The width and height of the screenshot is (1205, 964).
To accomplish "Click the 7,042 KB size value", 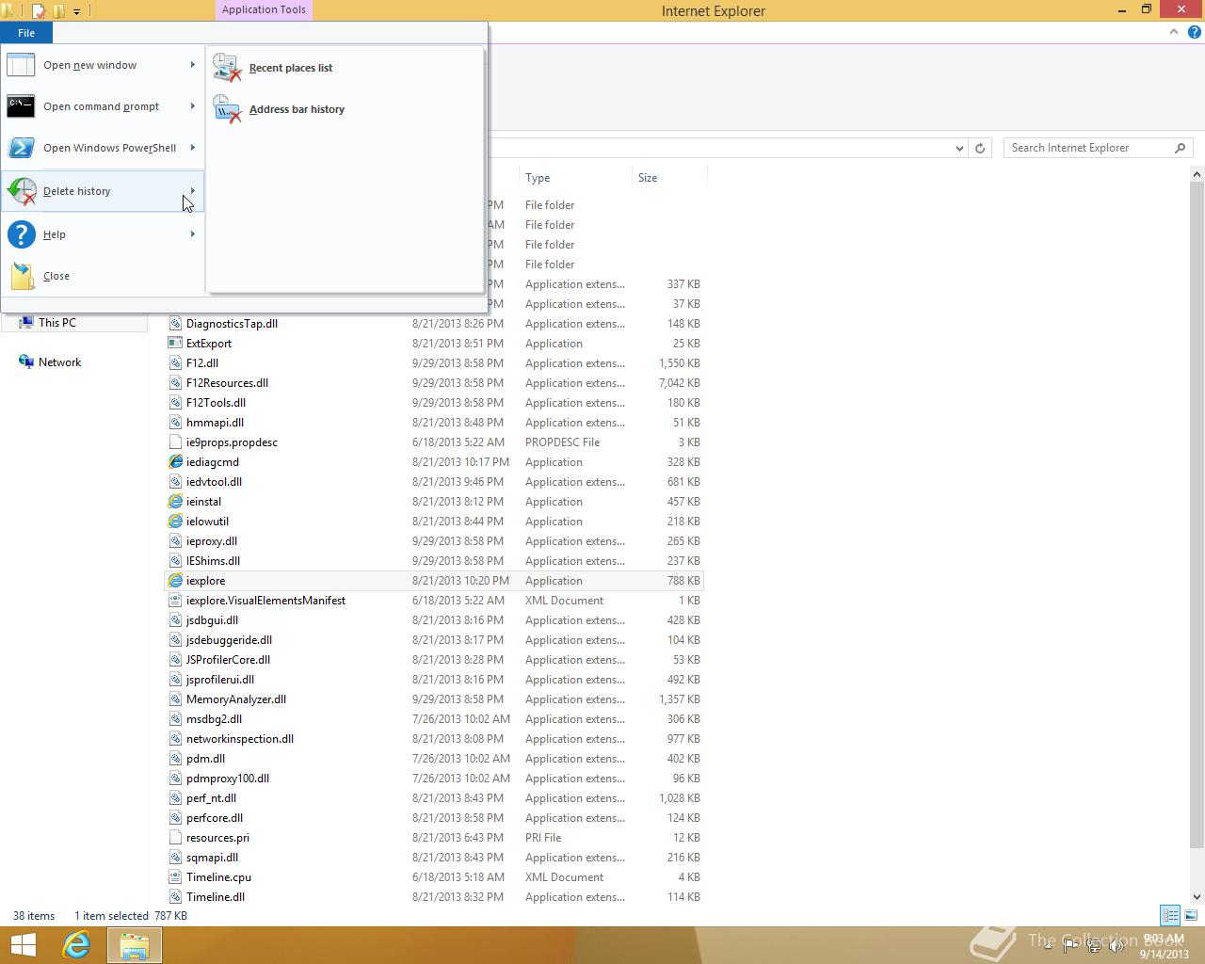I will coord(679,383).
